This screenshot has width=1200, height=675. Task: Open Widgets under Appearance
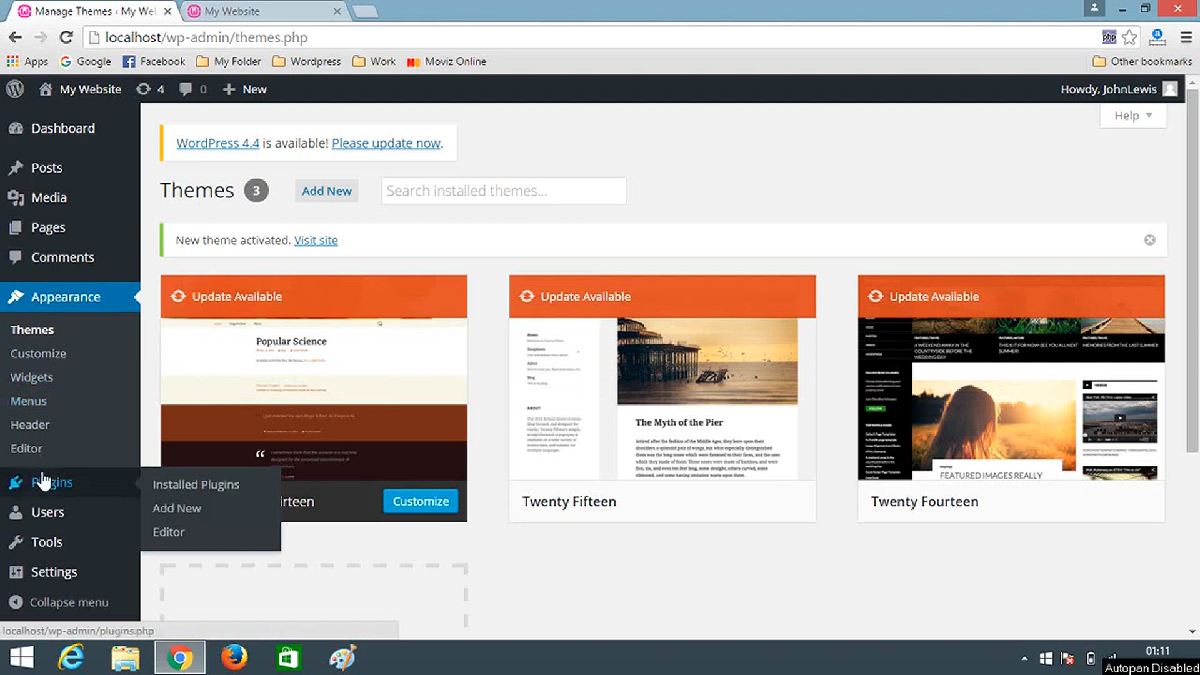(31, 377)
